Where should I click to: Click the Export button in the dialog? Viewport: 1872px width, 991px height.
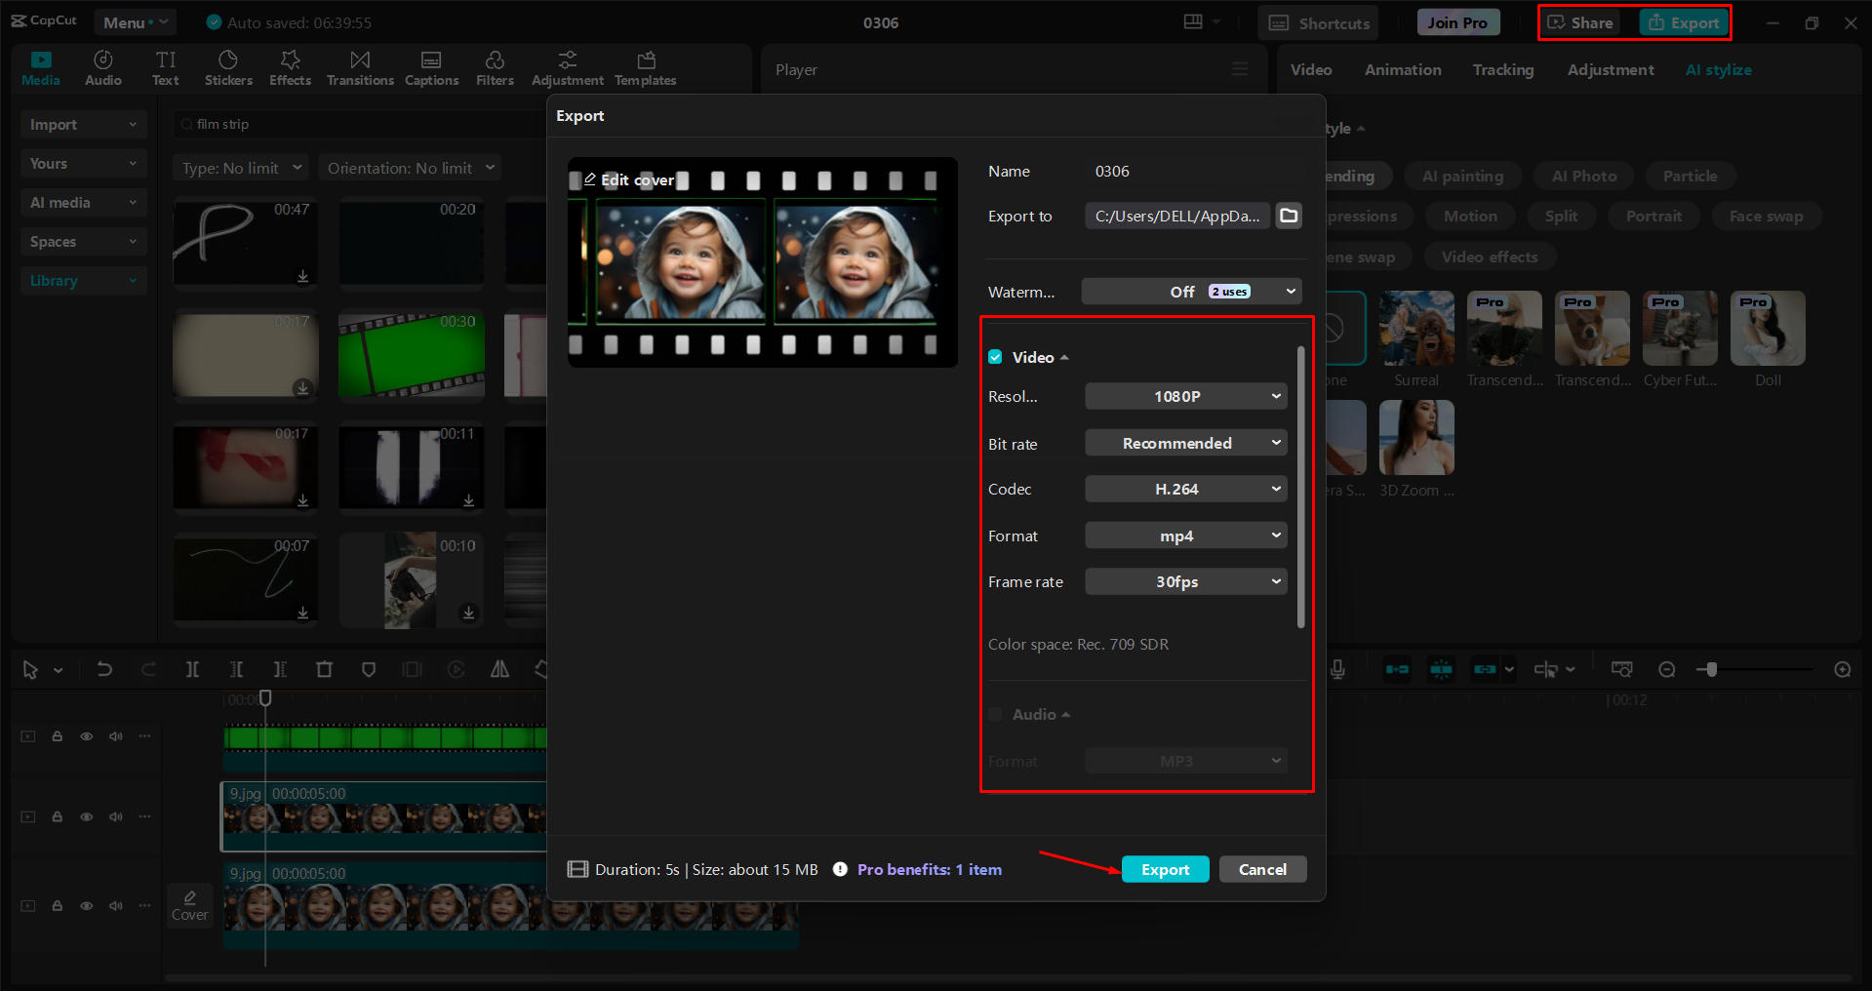click(x=1165, y=869)
